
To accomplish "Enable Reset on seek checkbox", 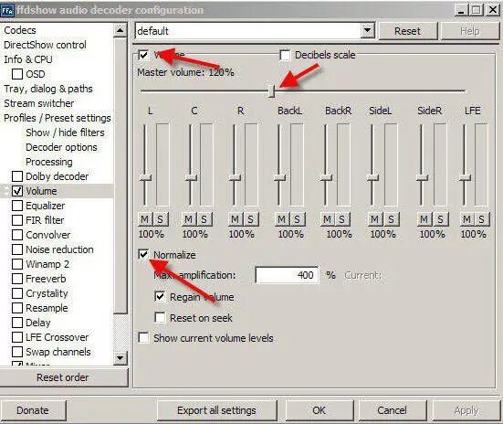I will click(x=160, y=318).
